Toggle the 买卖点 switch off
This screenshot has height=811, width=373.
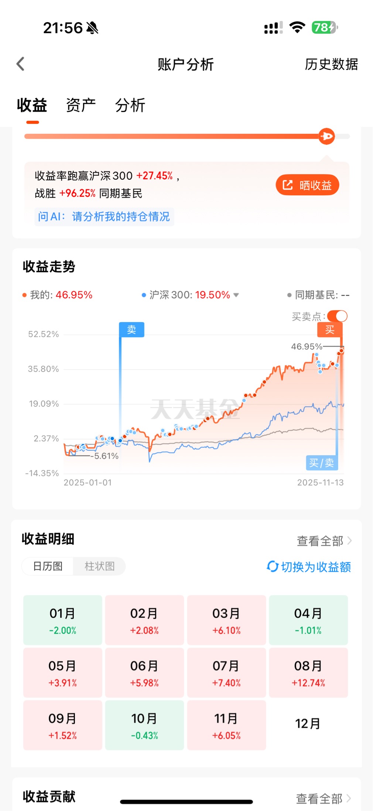pos(337,316)
